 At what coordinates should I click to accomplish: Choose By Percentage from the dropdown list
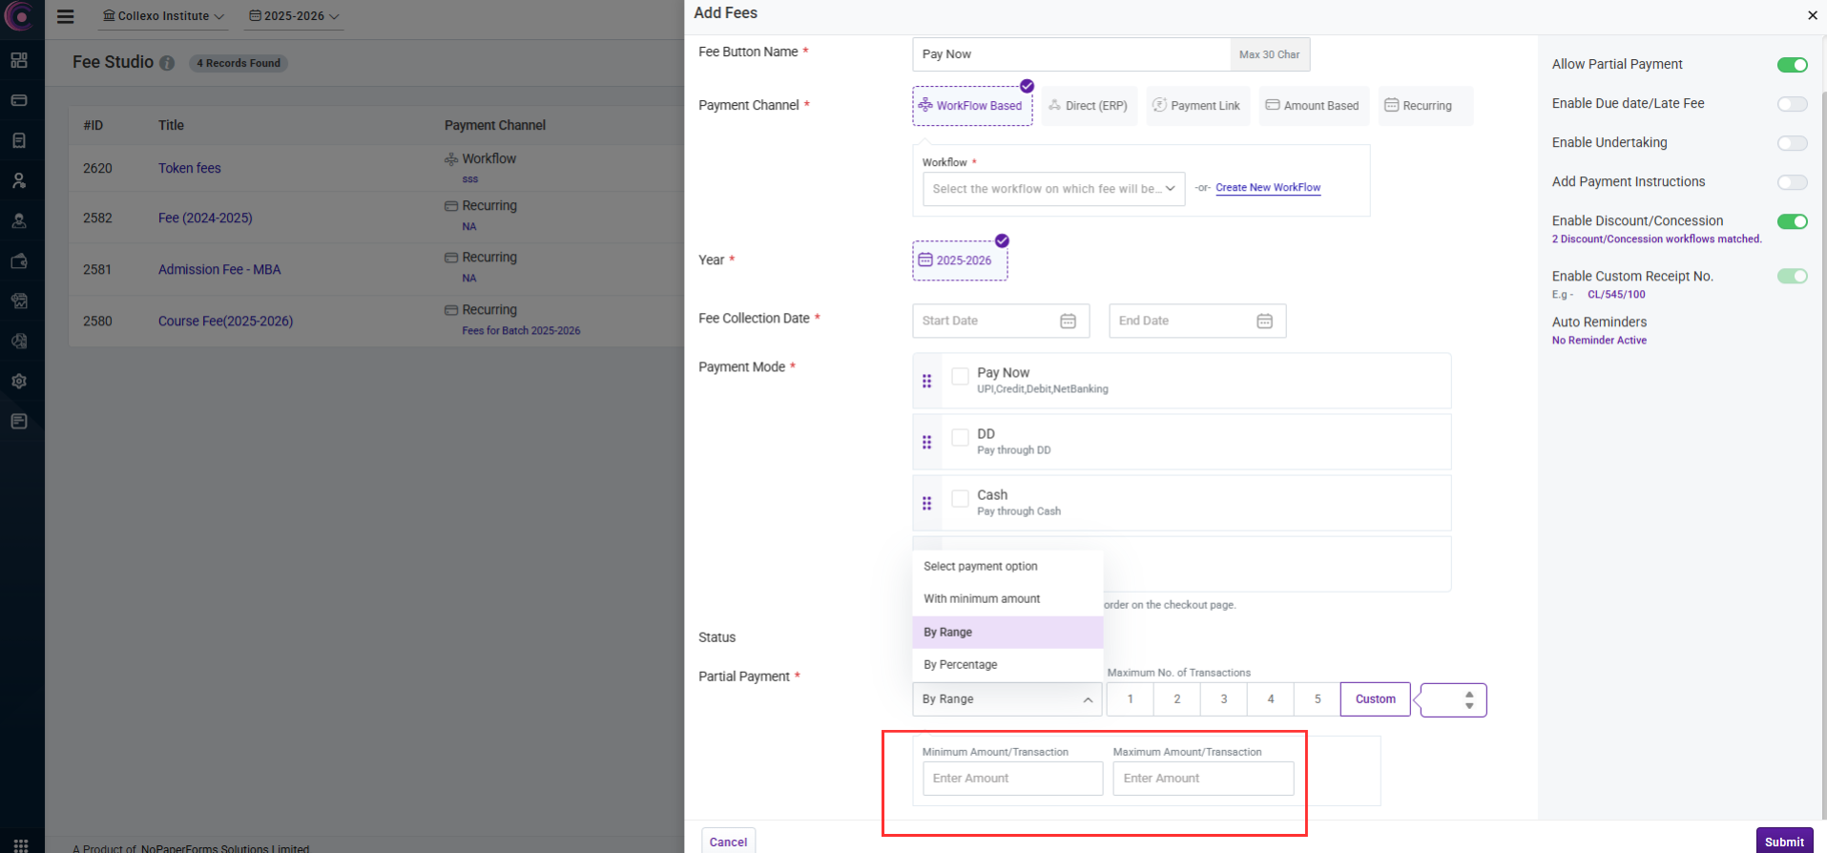960,665
